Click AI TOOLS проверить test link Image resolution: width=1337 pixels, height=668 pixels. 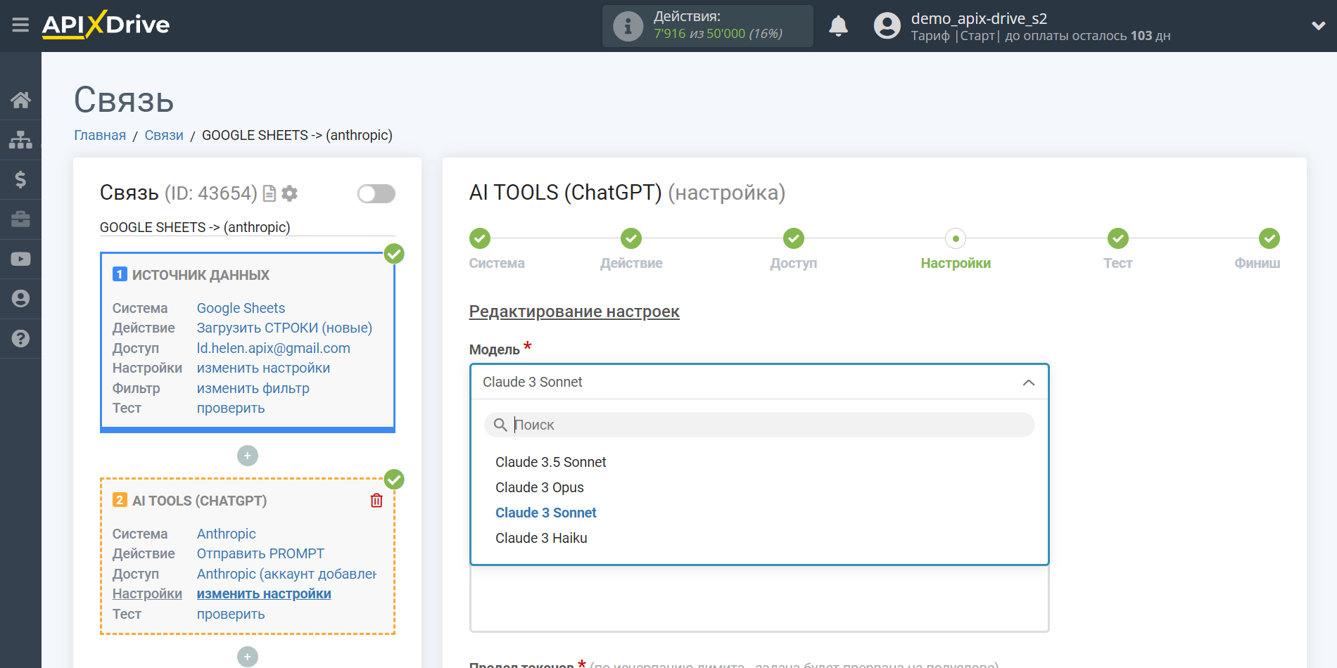231,614
